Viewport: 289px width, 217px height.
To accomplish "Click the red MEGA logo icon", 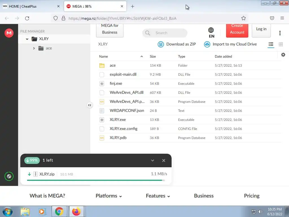I will [x=9, y=33].
